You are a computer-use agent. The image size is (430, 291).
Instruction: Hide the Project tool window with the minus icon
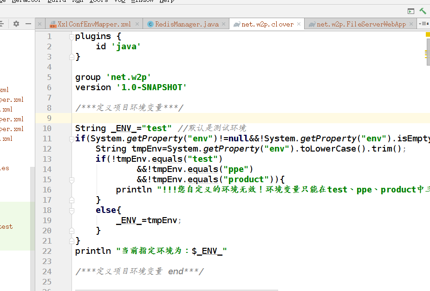(28, 24)
